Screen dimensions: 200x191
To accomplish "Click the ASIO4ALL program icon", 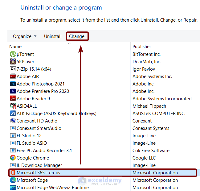I will 13,106.
